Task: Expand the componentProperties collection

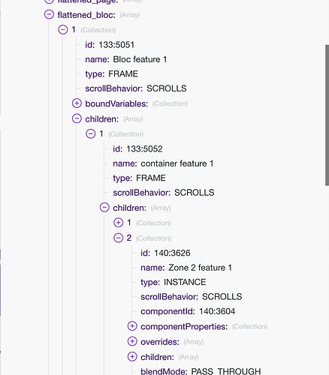Action: [x=132, y=326]
